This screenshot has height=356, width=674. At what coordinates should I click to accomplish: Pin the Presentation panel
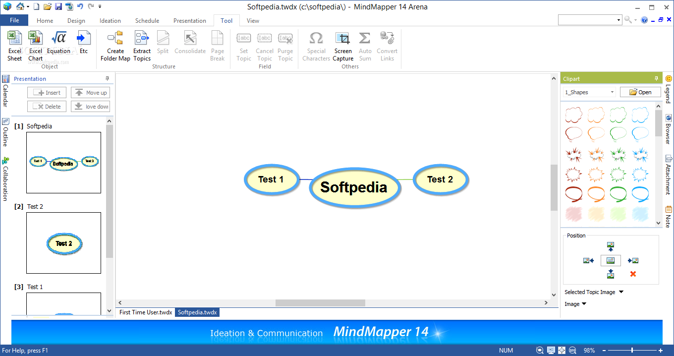point(108,78)
